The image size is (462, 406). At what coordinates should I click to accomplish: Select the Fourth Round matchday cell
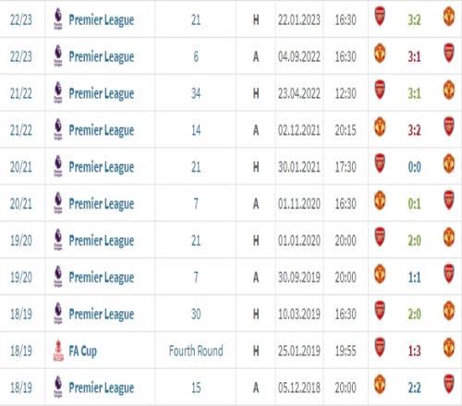click(196, 351)
